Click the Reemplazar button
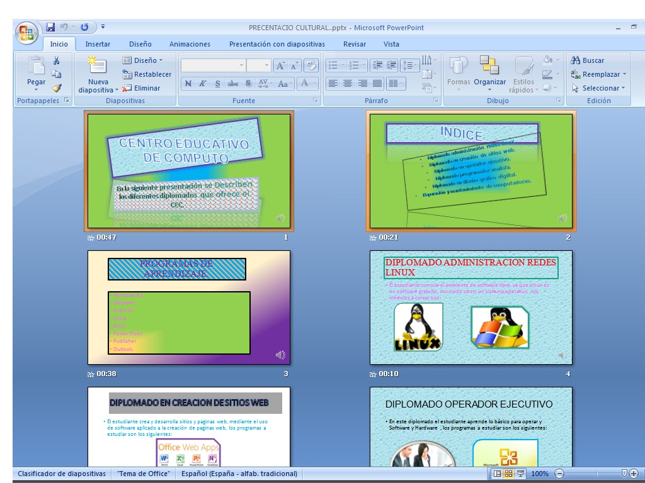 [x=595, y=74]
